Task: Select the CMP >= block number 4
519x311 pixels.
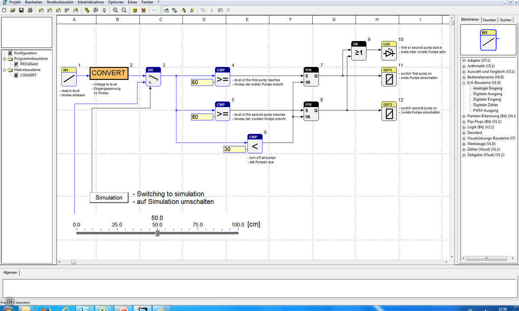Action: click(222, 77)
